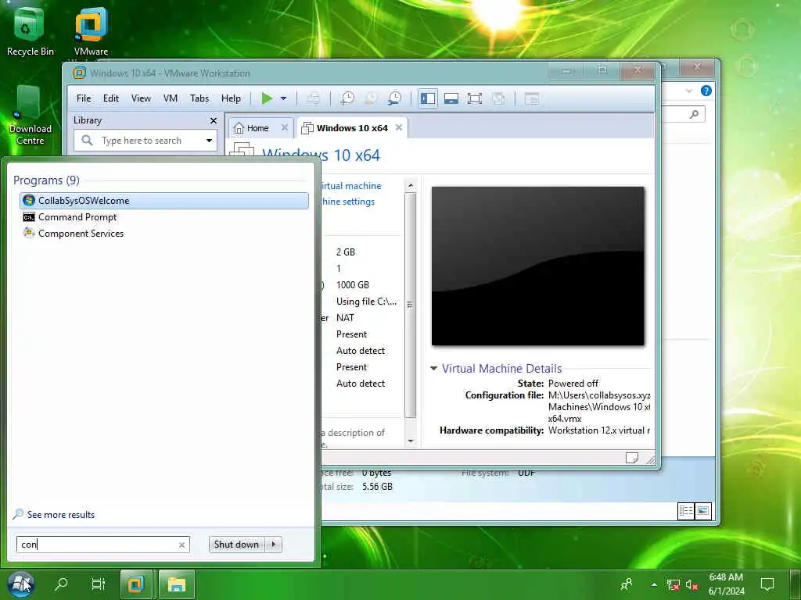Open the Snapshot Manager wrench-clock icon

(x=395, y=98)
